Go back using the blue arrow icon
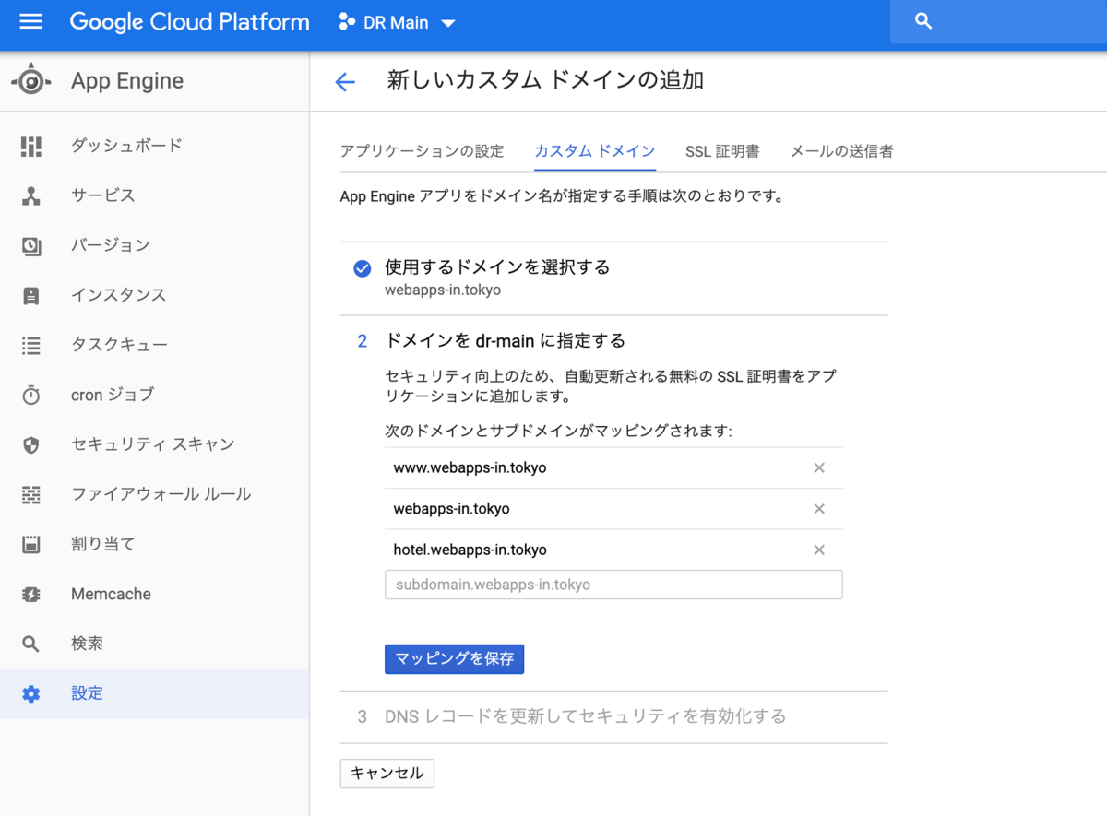Viewport: 1107px width, 816px height. click(x=345, y=82)
